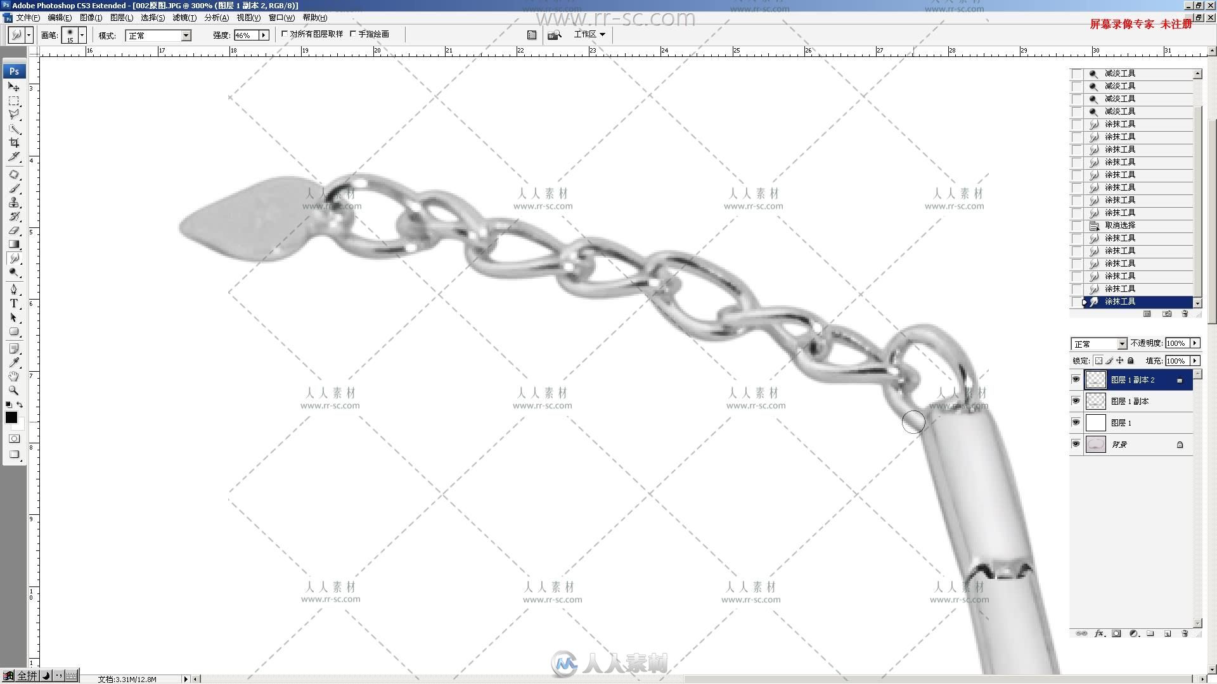Reset default foreground and background colors
This screenshot has height=684, width=1217.
[x=8, y=405]
